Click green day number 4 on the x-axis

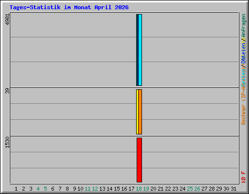(38, 189)
